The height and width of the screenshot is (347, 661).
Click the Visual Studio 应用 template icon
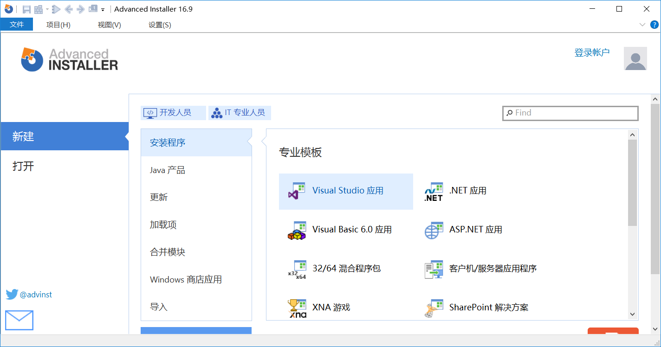(297, 191)
